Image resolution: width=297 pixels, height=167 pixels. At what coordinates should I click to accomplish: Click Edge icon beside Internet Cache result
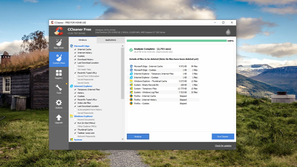[x=131, y=66]
